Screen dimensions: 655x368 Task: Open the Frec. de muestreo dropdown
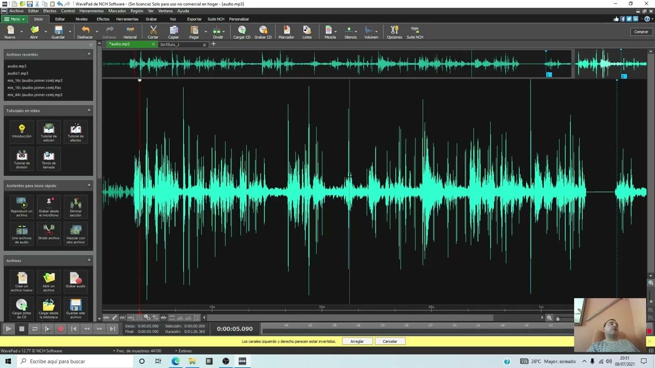(137, 351)
